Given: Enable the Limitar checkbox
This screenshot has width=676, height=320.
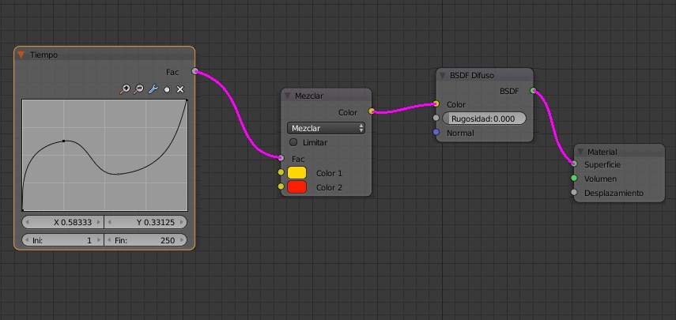Looking at the screenshot, I should pyautogui.click(x=293, y=142).
